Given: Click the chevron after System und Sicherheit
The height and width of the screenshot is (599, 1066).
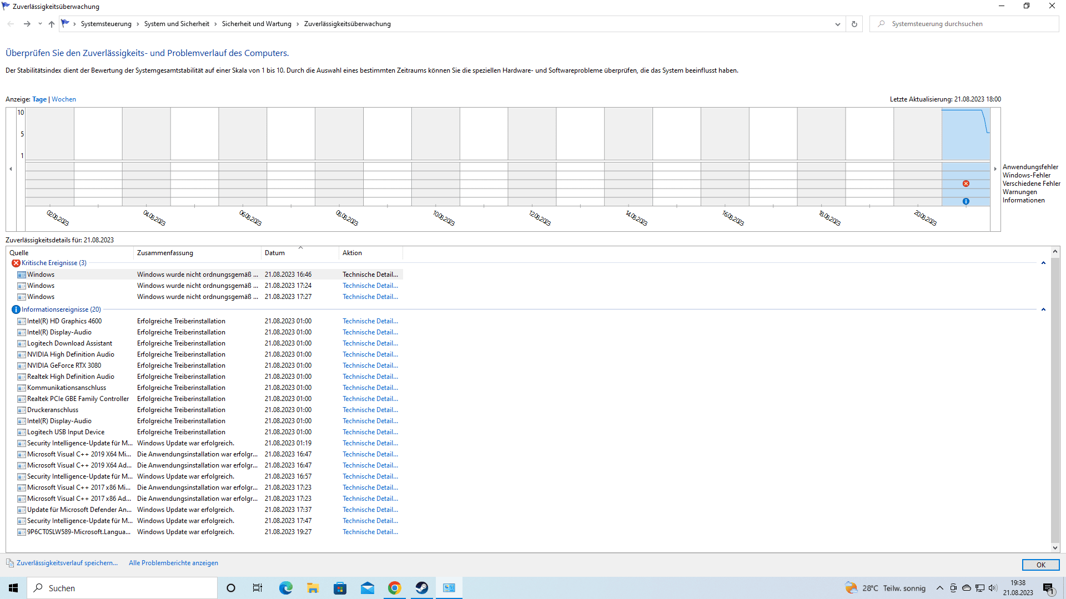Looking at the screenshot, I should click(x=216, y=24).
